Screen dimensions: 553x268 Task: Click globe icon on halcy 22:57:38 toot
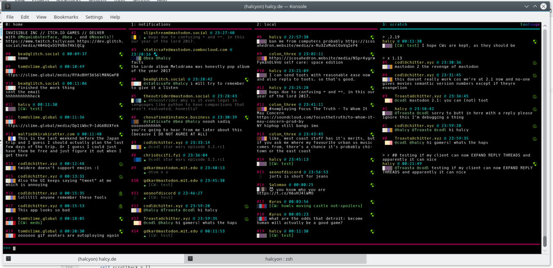(372, 37)
